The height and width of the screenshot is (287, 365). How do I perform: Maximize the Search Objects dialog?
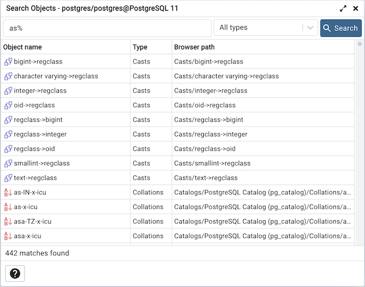(x=343, y=8)
